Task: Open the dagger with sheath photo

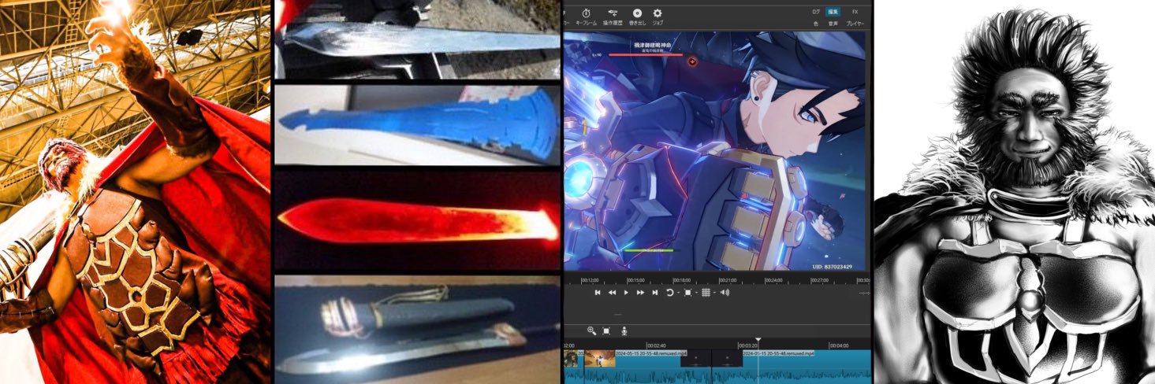Action: point(417,329)
